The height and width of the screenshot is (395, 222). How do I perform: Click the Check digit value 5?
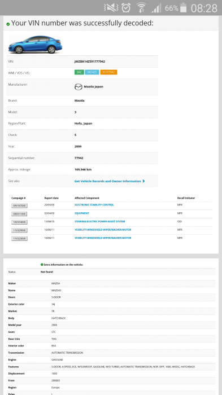tap(76, 135)
